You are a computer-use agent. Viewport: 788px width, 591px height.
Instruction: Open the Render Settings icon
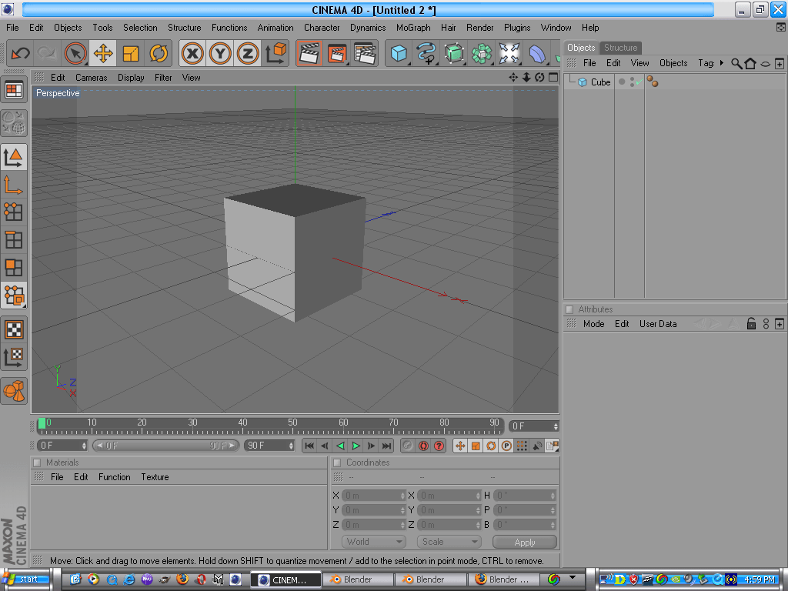(x=366, y=53)
